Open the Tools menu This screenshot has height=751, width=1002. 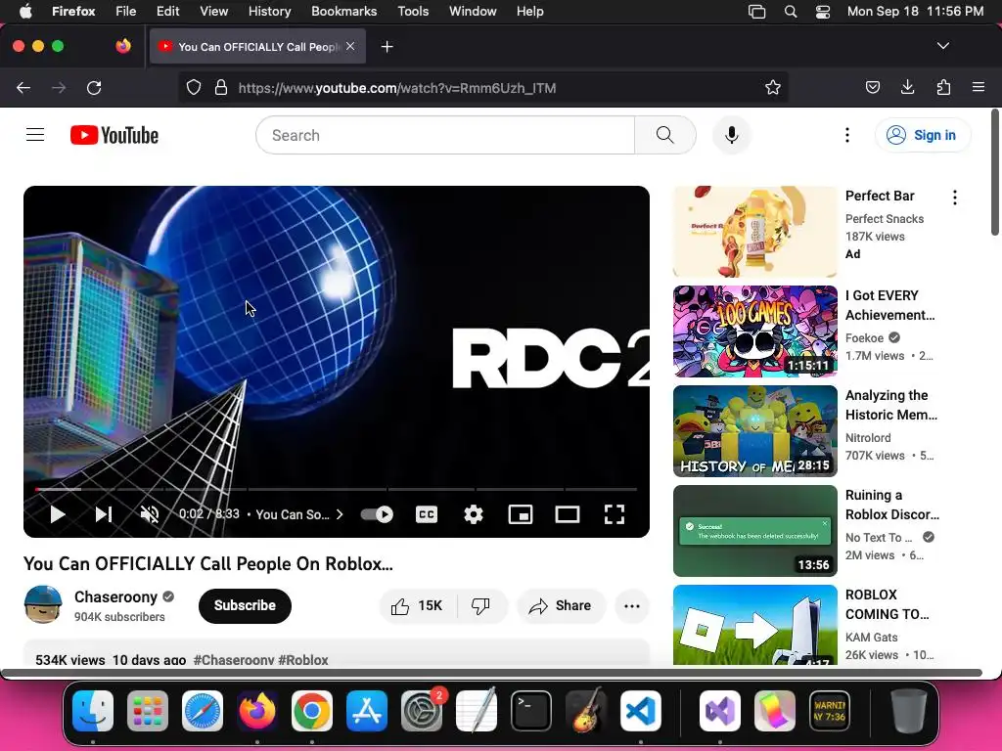point(413,11)
